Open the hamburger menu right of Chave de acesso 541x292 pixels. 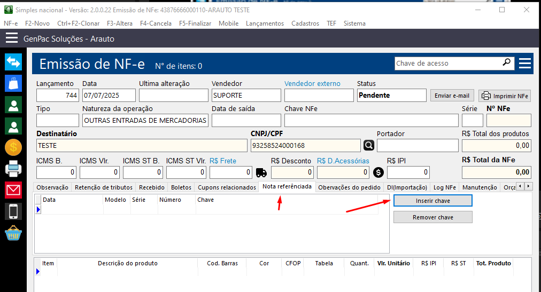[x=525, y=64]
